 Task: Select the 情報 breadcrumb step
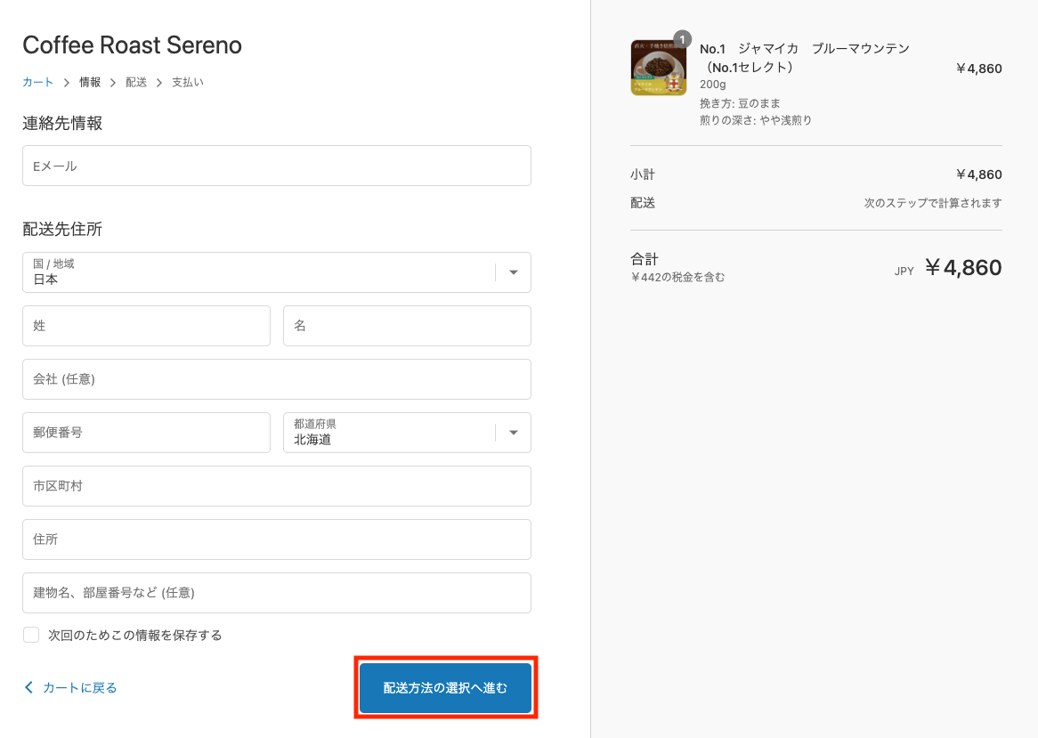(90, 82)
